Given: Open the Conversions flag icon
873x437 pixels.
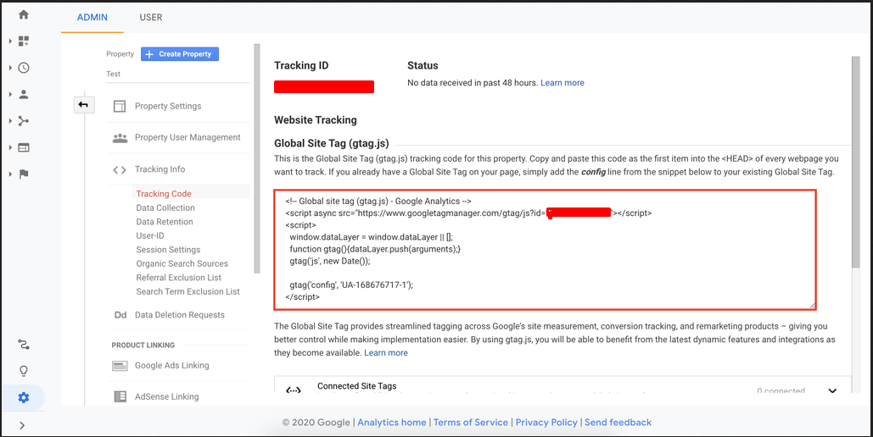Looking at the screenshot, I should [24, 174].
